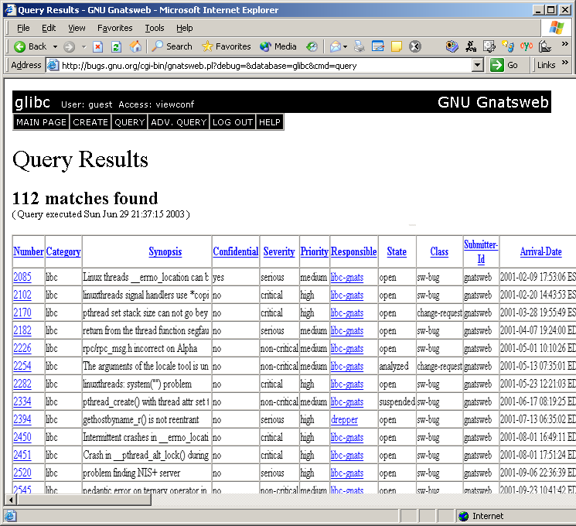Click the yellow note icon
This screenshot has width=576, height=526.
tap(397, 46)
